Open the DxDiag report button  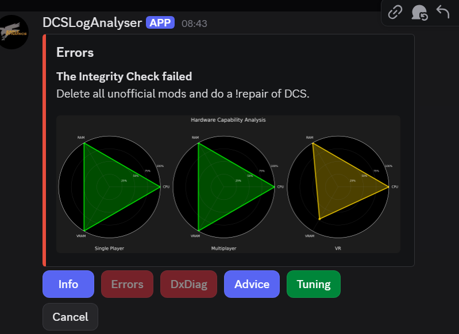tap(188, 284)
